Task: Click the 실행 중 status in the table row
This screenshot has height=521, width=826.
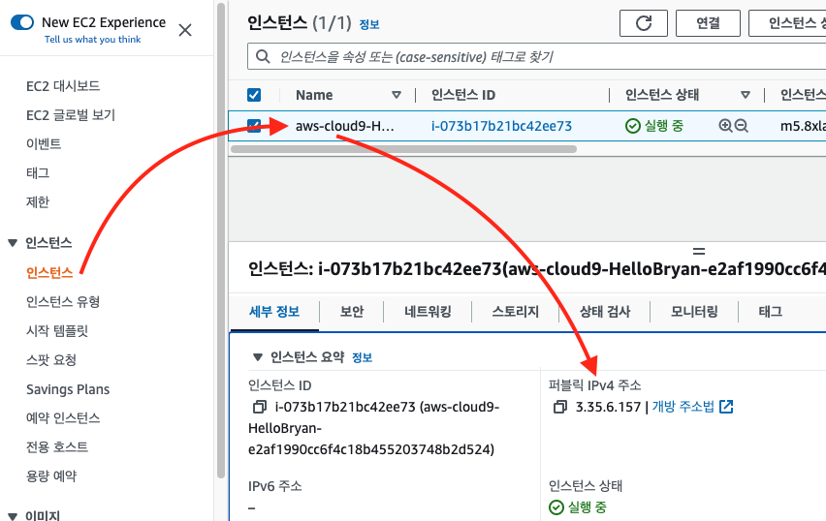Action: pos(654,126)
